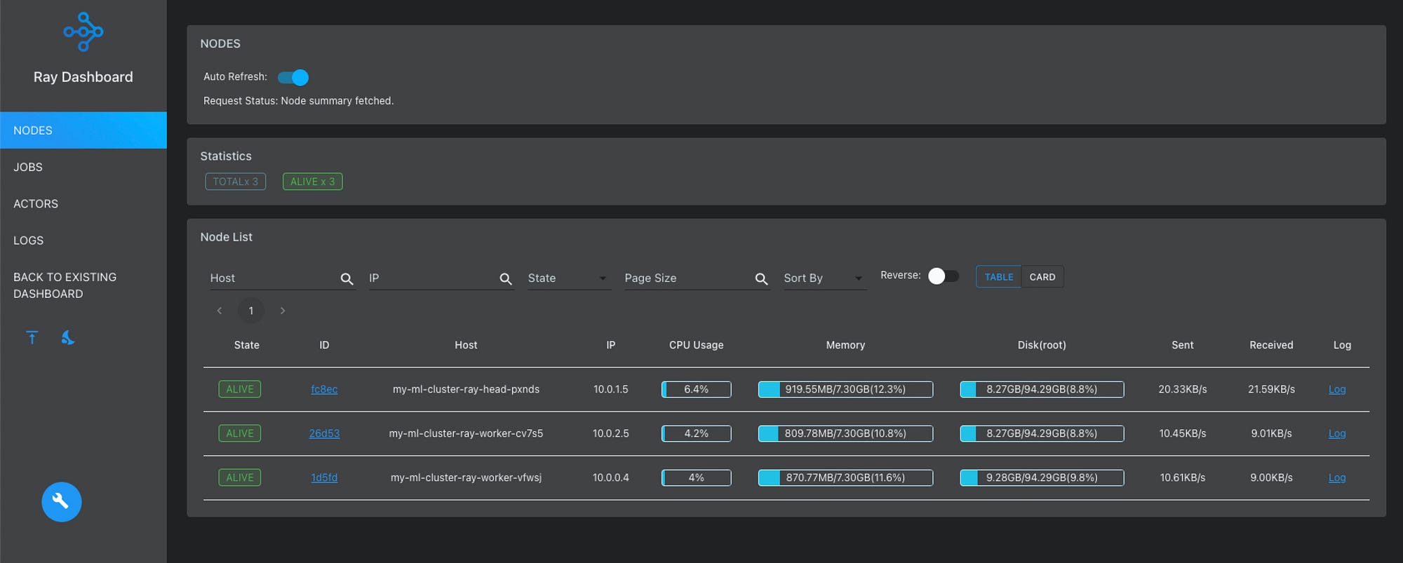
Task: Select Back to Existing Dashboard
Action: click(x=83, y=285)
